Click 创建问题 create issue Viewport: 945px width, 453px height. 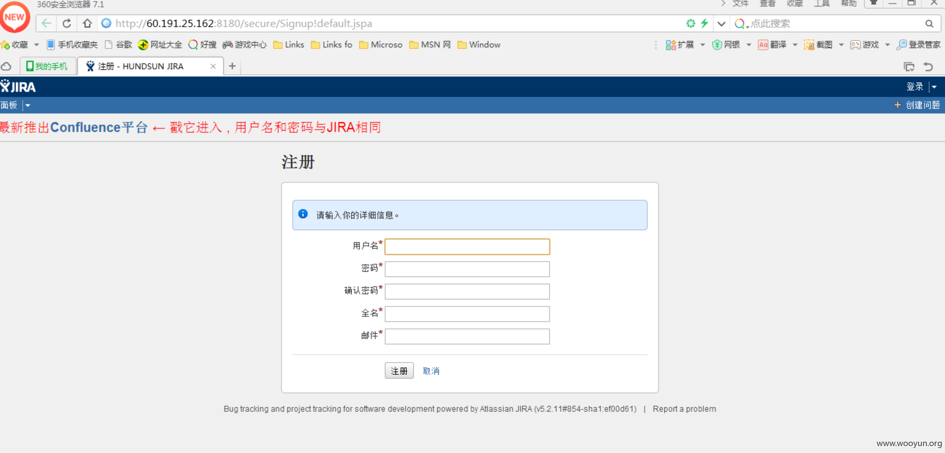917,105
